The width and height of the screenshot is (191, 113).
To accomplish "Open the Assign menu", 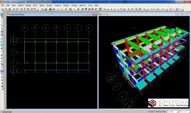I will point(49,5).
